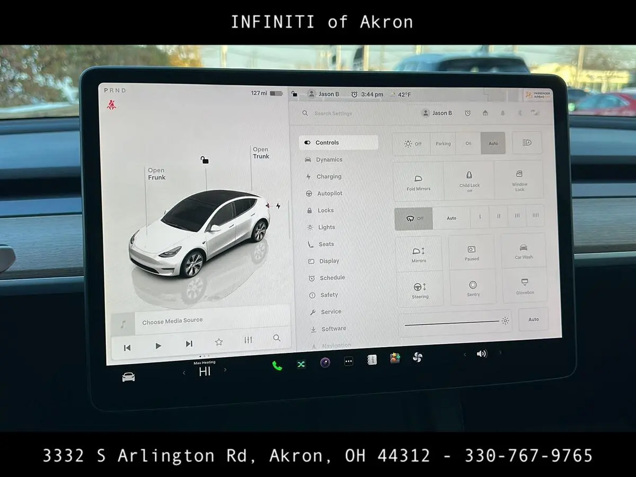Screen dimensions: 636x477
Task: Open the media equalizer icon
Action: click(x=248, y=340)
